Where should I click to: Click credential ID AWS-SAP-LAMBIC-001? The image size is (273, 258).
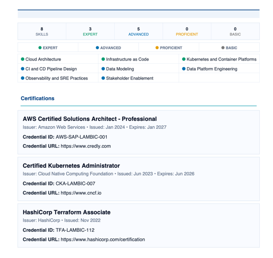(82, 137)
